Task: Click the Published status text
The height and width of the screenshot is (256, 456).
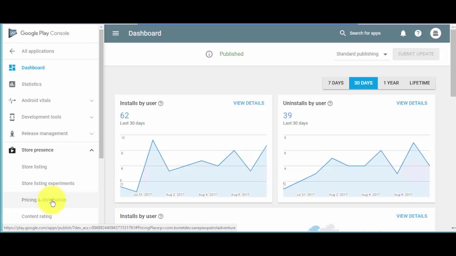Action: point(232,54)
